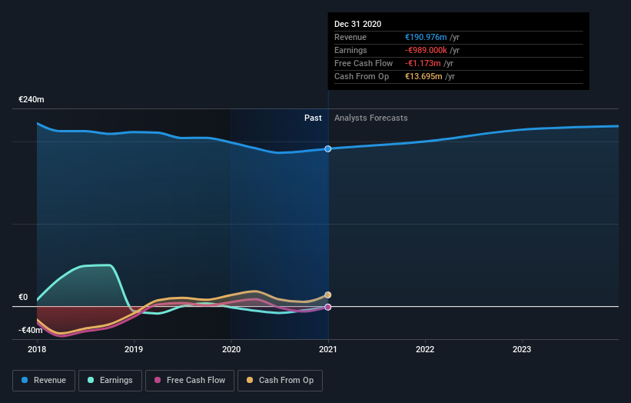Toggle the Free Cash Flow legend button
The width and height of the screenshot is (631, 403).
point(190,381)
